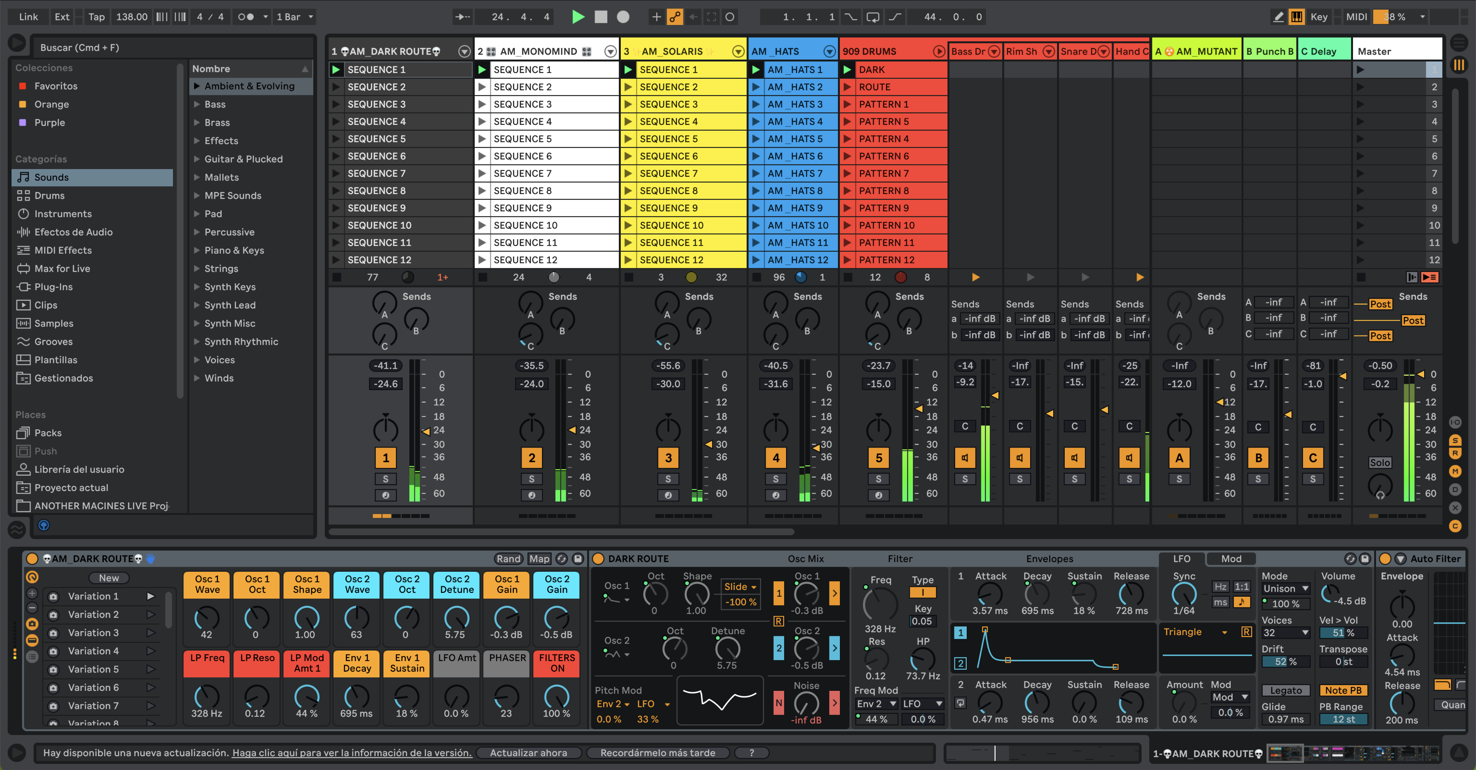Viewport: 1476px width, 770px height.
Task: Launch SEQUENCE 5 clip in AM_SOLARIS
Action: coord(628,139)
